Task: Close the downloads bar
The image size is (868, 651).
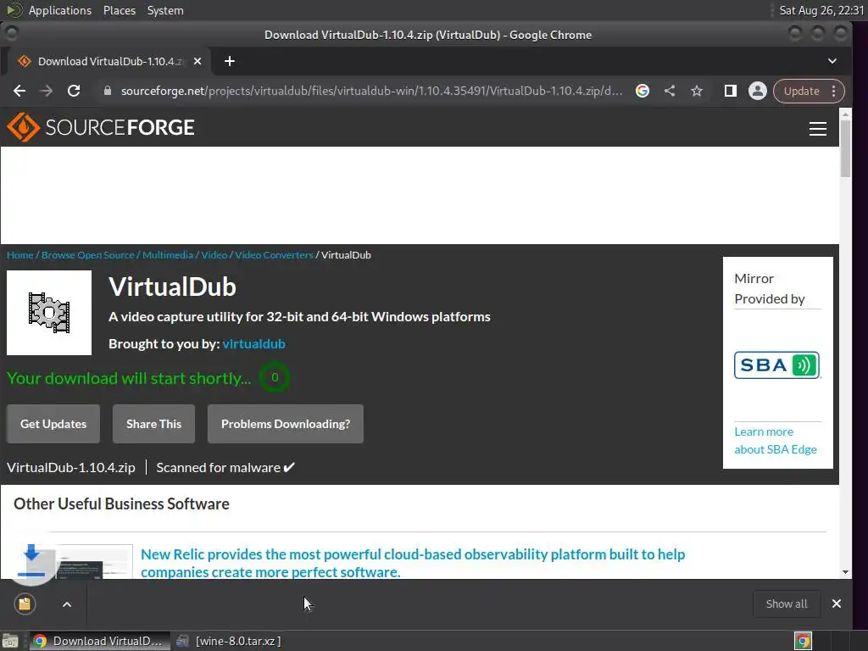Action: pos(837,604)
